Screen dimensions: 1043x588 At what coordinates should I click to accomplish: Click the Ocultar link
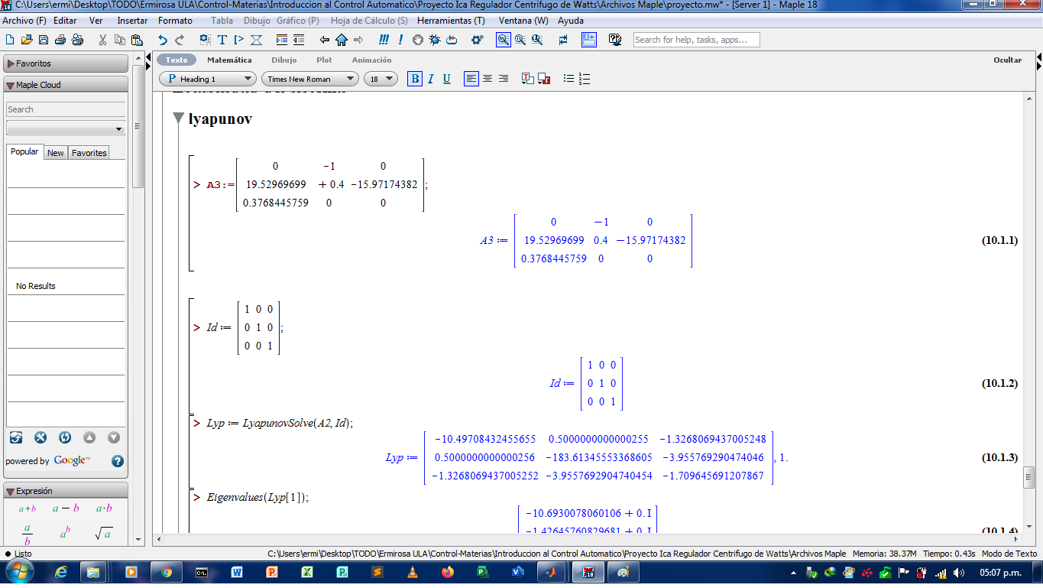[x=1008, y=59]
